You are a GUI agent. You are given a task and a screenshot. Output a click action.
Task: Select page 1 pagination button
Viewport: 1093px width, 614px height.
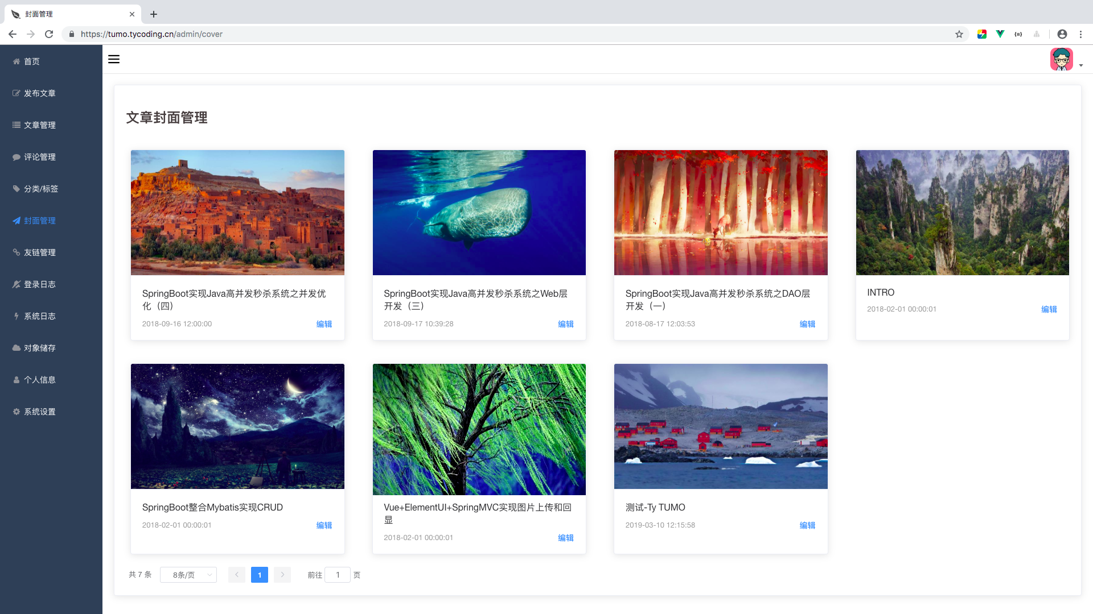260,575
